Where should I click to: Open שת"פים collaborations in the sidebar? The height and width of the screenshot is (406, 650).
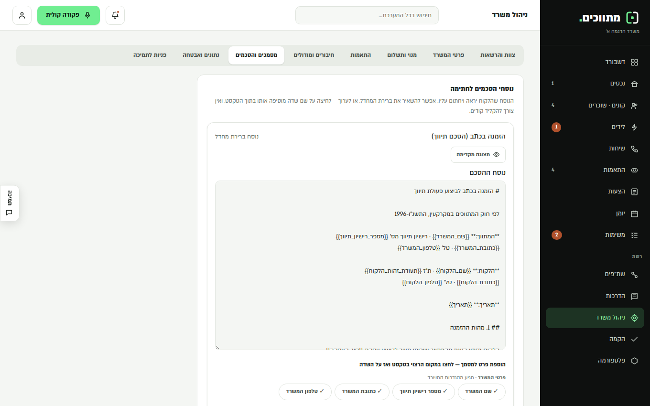pos(595,274)
